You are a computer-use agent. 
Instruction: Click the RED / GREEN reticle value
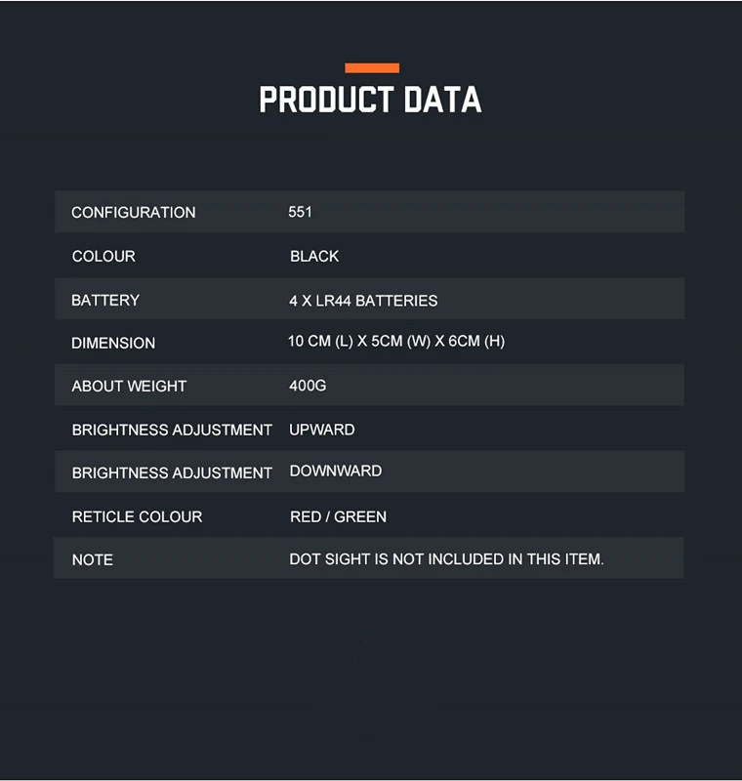pyautogui.click(x=338, y=516)
